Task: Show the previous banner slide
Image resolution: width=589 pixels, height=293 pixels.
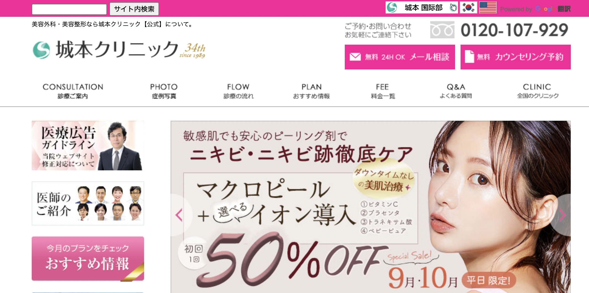Action: click(x=179, y=215)
